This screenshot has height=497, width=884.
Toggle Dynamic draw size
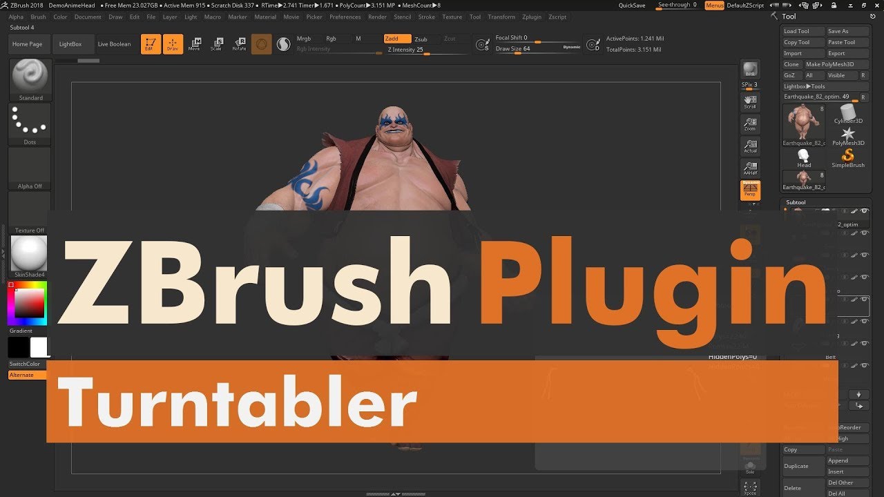tap(572, 47)
